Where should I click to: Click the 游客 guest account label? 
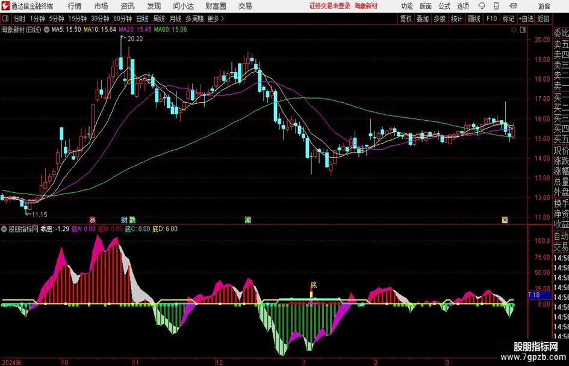544,6
